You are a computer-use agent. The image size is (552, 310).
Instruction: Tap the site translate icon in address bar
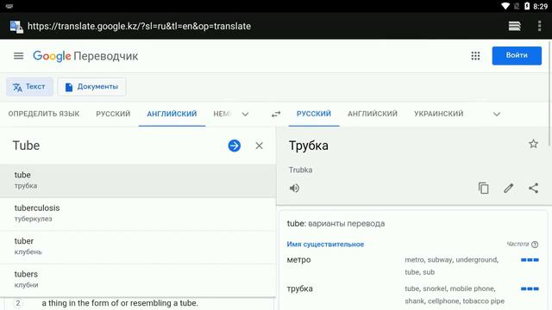point(16,27)
